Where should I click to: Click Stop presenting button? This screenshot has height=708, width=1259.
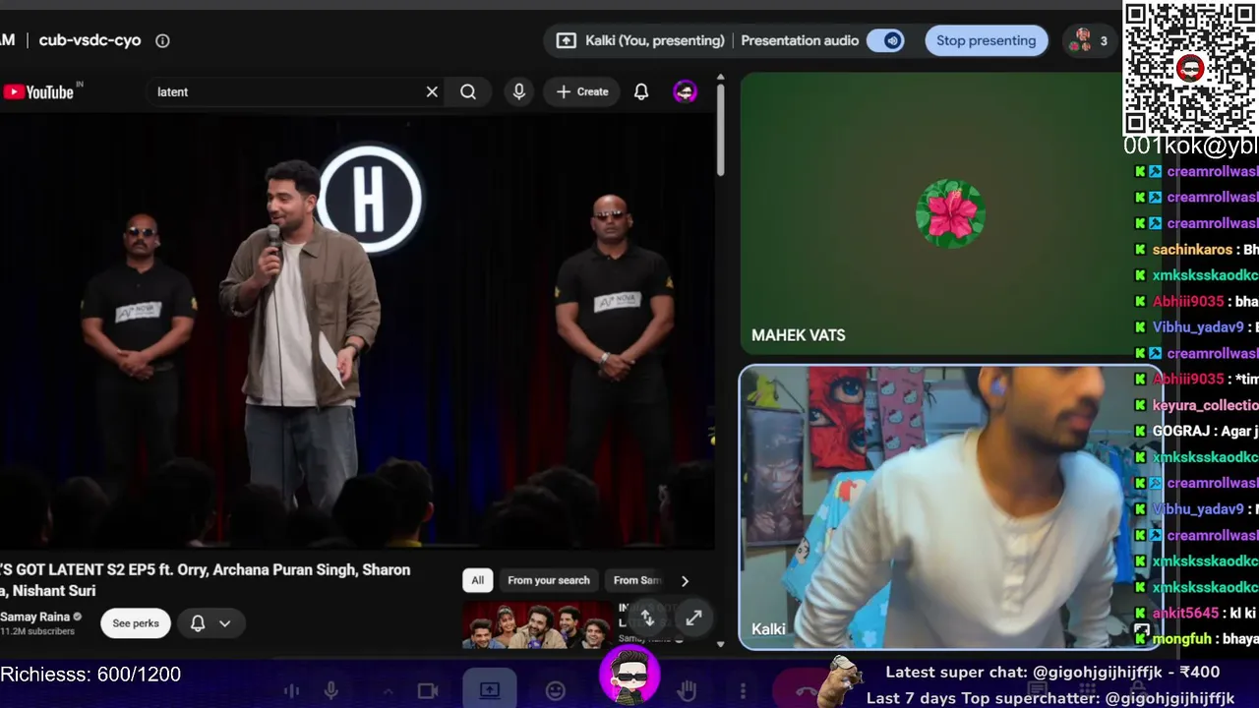986,40
